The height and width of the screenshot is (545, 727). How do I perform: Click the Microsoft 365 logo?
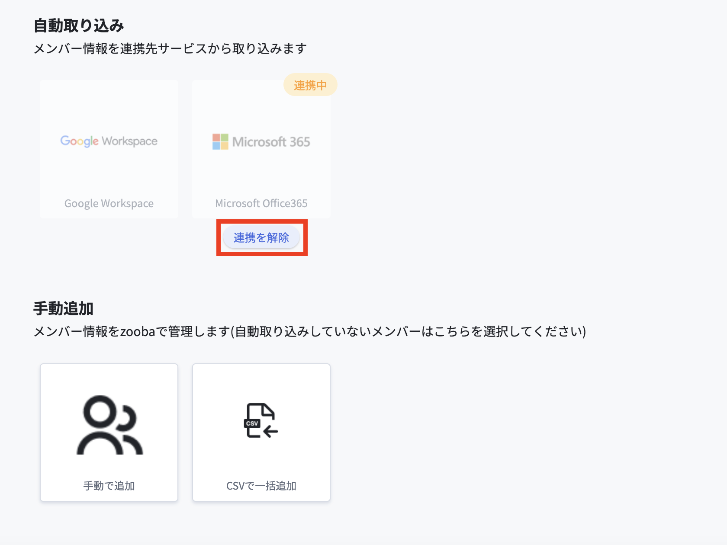click(x=261, y=141)
